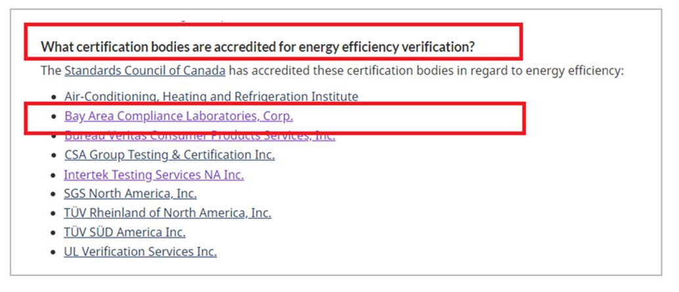Follow the Intertek Testing Services NA Inc. link
The width and height of the screenshot is (679, 292).
pyautogui.click(x=154, y=174)
